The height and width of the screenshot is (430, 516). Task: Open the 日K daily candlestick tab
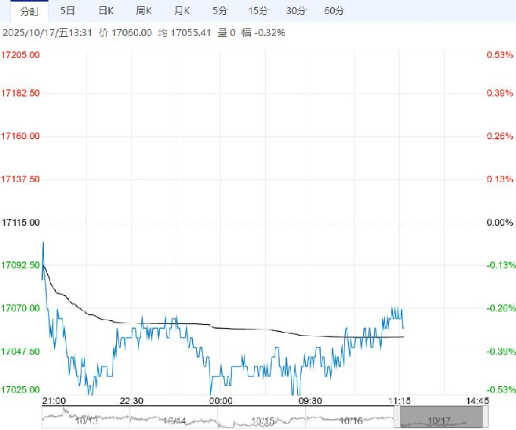[x=105, y=11]
